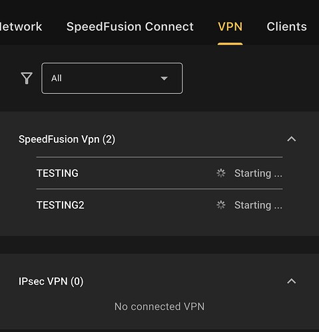Select the VPN tab
319x332 pixels.
230,27
